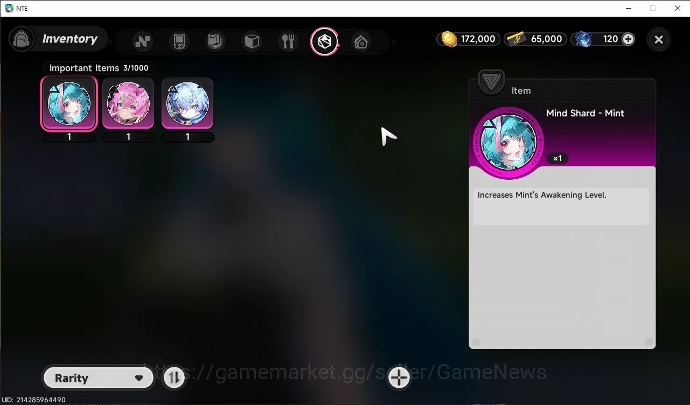Image resolution: width=690 pixels, height=405 pixels.
Task: Click the 120 crystal balance
Action: tap(610, 39)
